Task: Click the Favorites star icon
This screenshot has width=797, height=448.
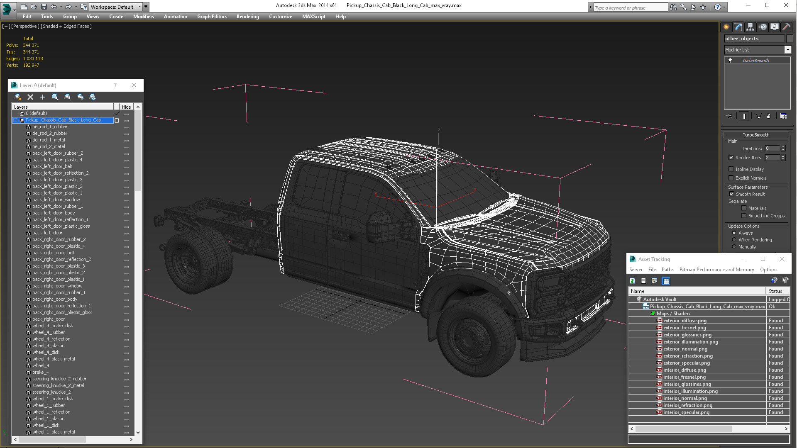Action: [703, 7]
